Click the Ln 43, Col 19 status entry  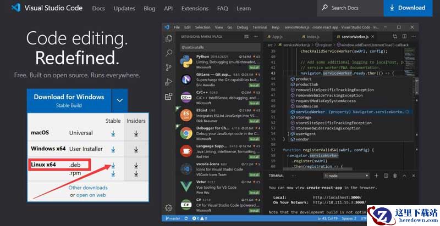[x=327, y=218]
